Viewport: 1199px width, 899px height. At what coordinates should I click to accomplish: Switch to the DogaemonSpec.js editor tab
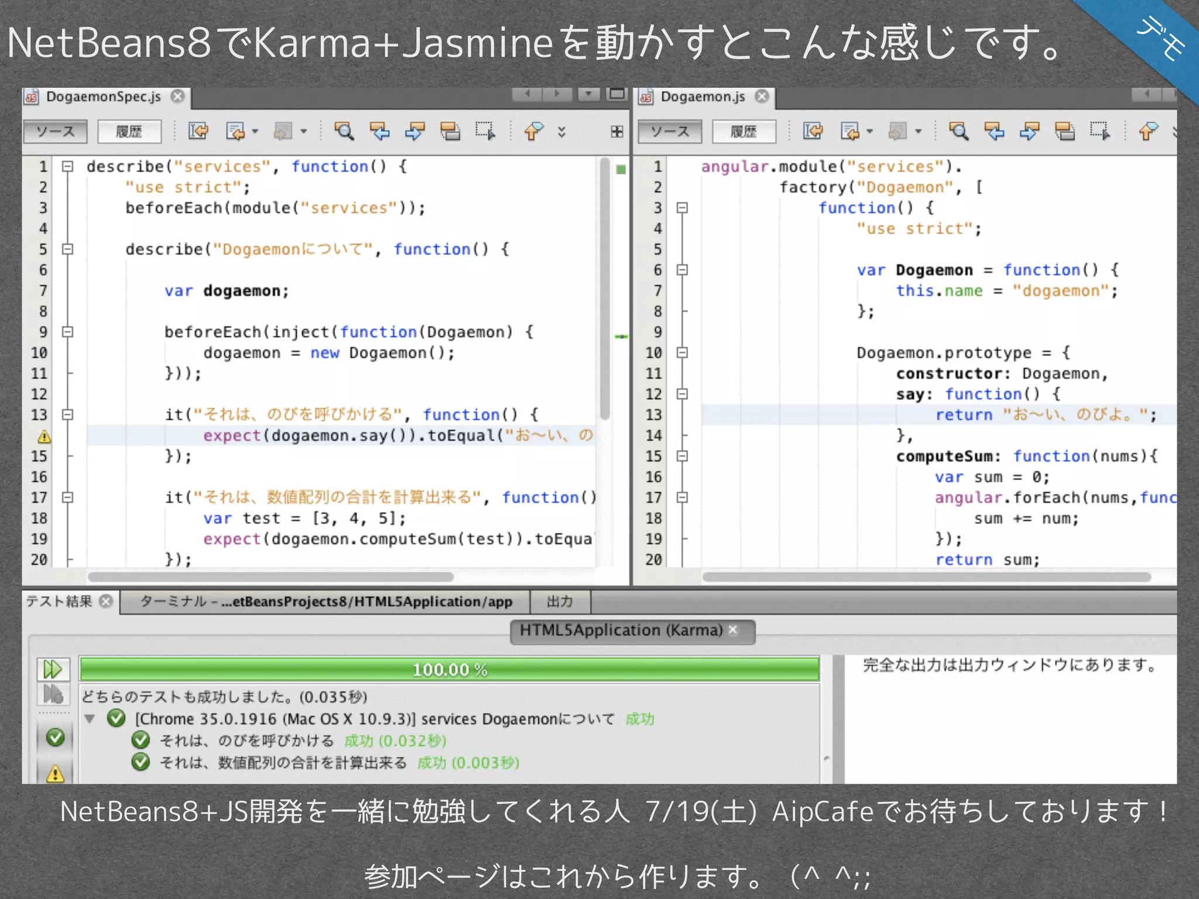click(103, 97)
